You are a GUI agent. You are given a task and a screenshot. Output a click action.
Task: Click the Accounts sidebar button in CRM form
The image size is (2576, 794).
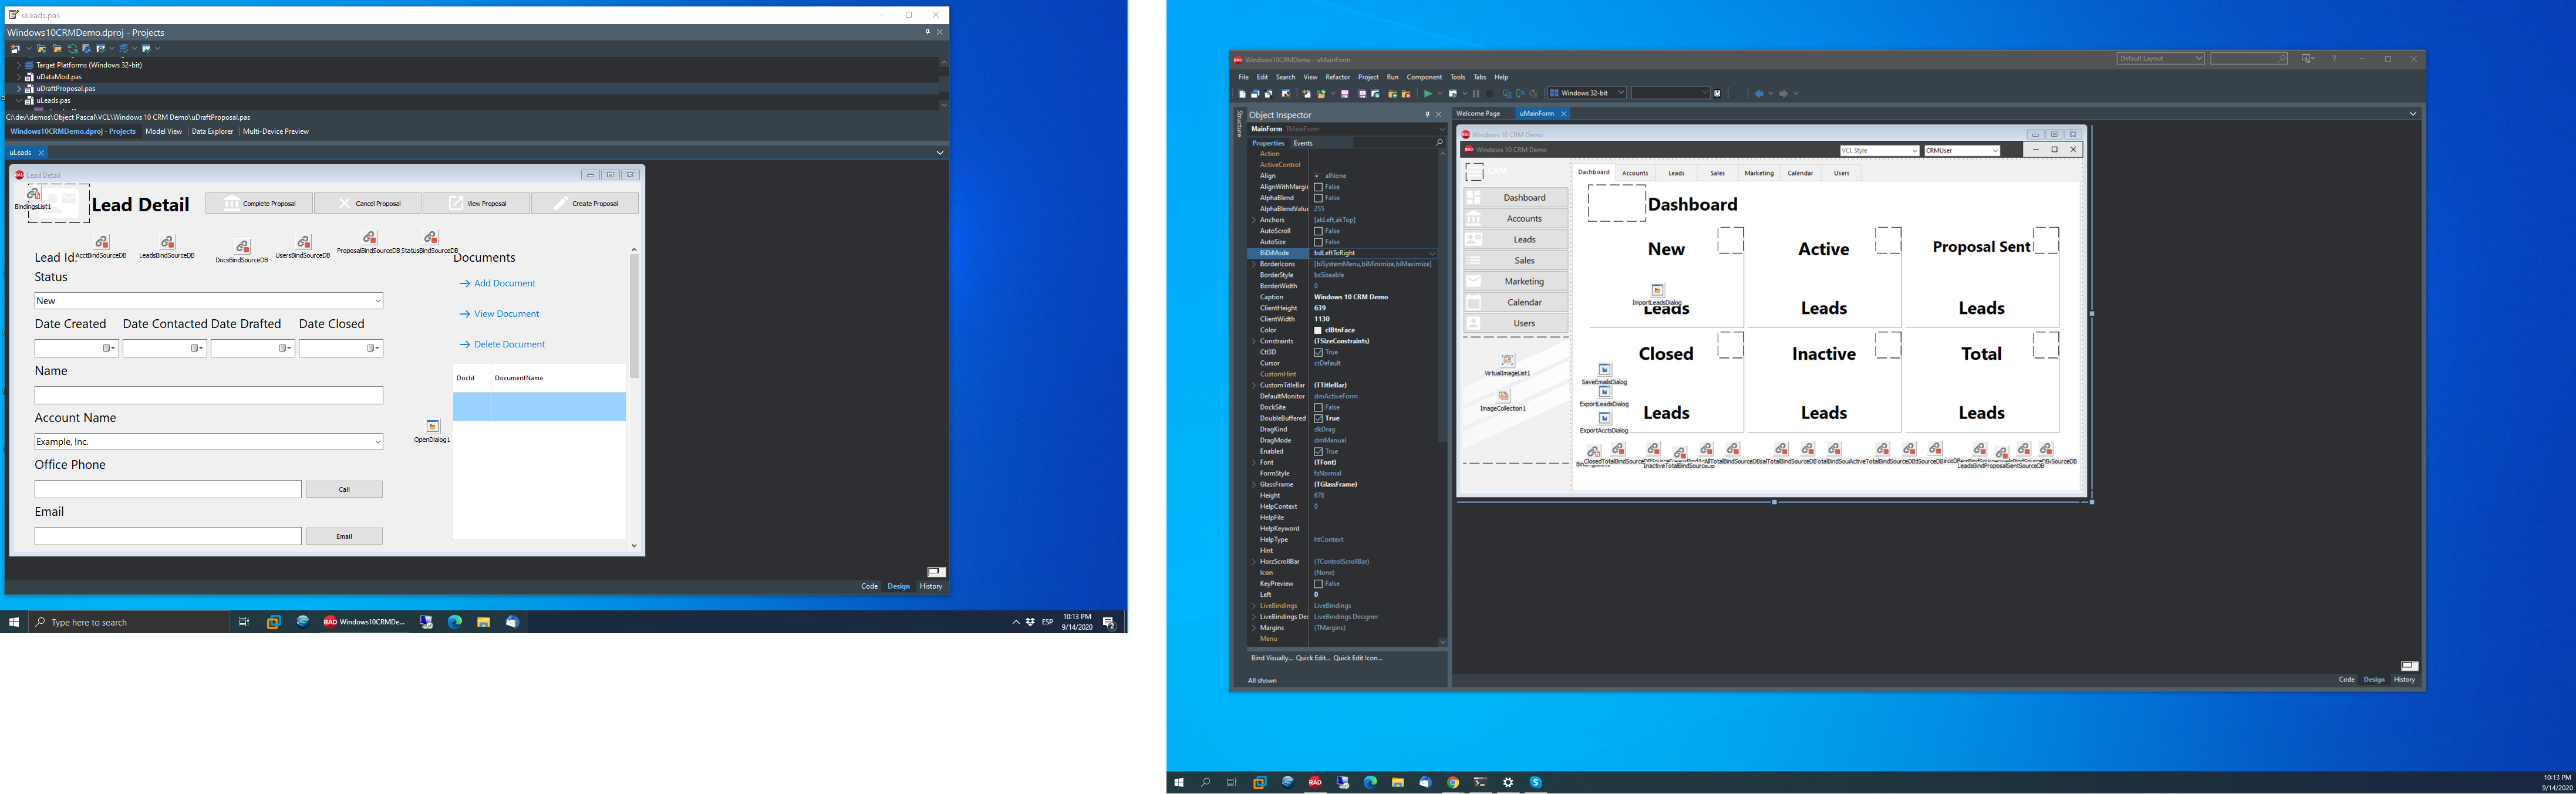(x=1516, y=218)
